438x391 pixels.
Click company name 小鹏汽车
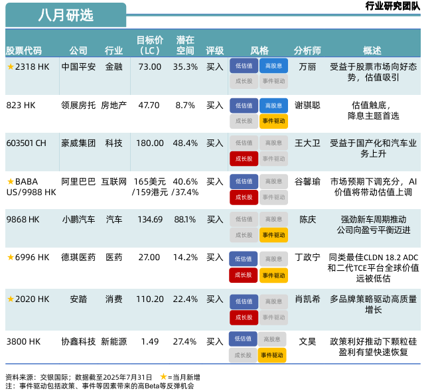78,219
